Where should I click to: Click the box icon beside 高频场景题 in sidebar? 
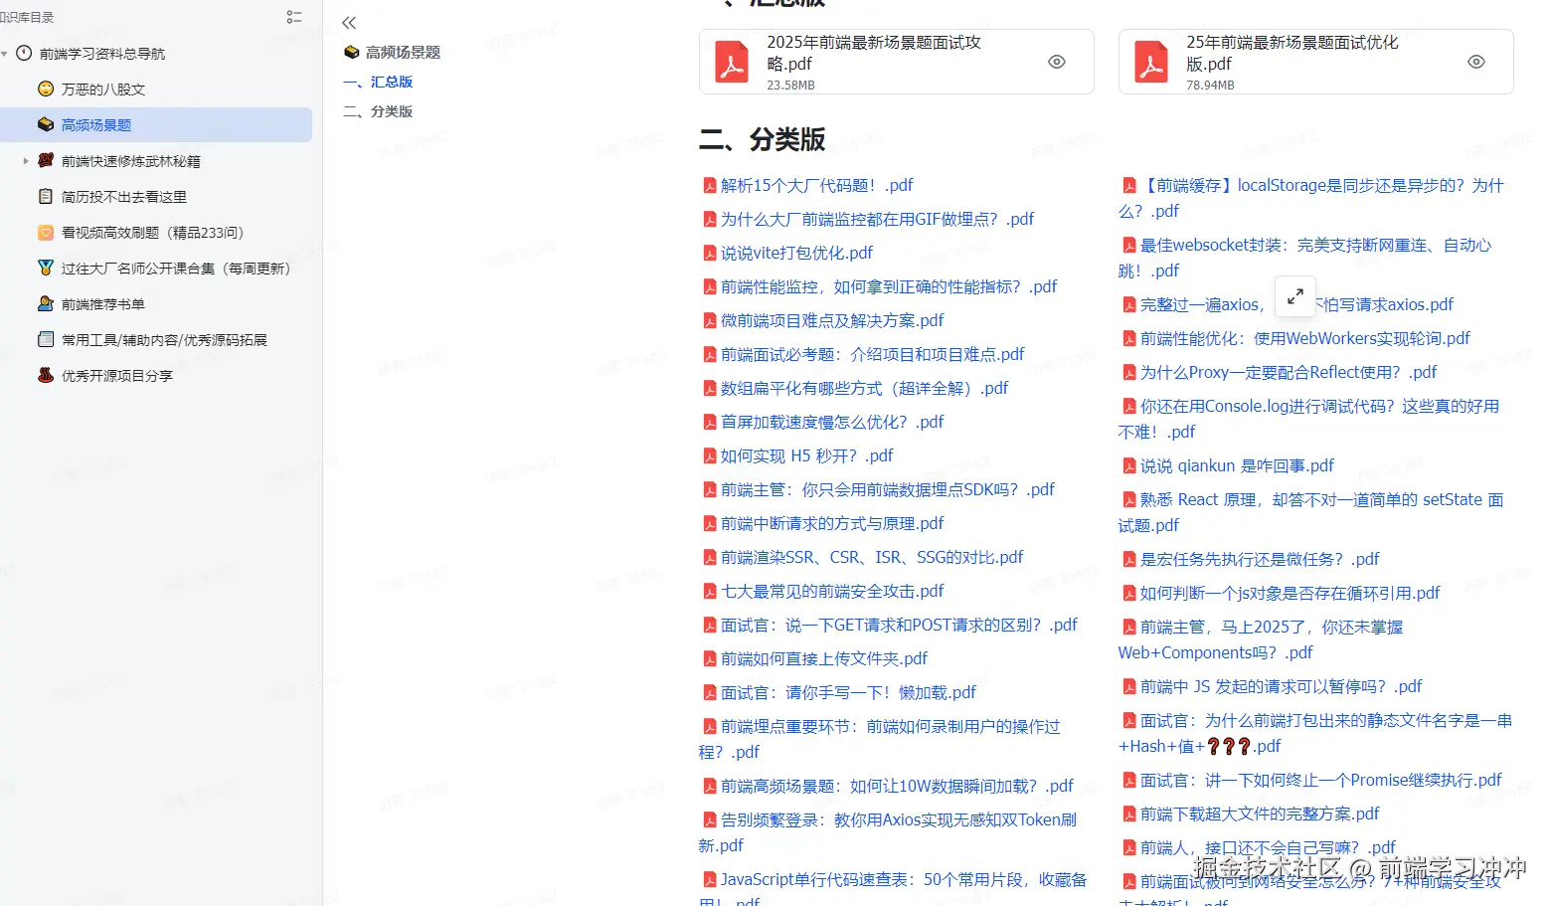pos(46,124)
